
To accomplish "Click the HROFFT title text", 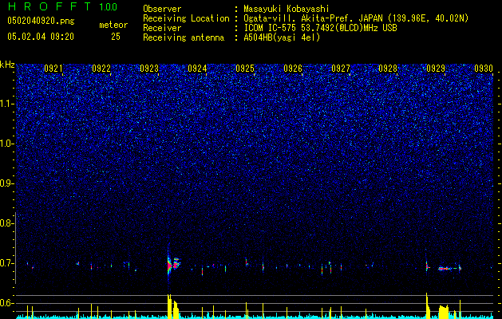I will coord(49,6).
